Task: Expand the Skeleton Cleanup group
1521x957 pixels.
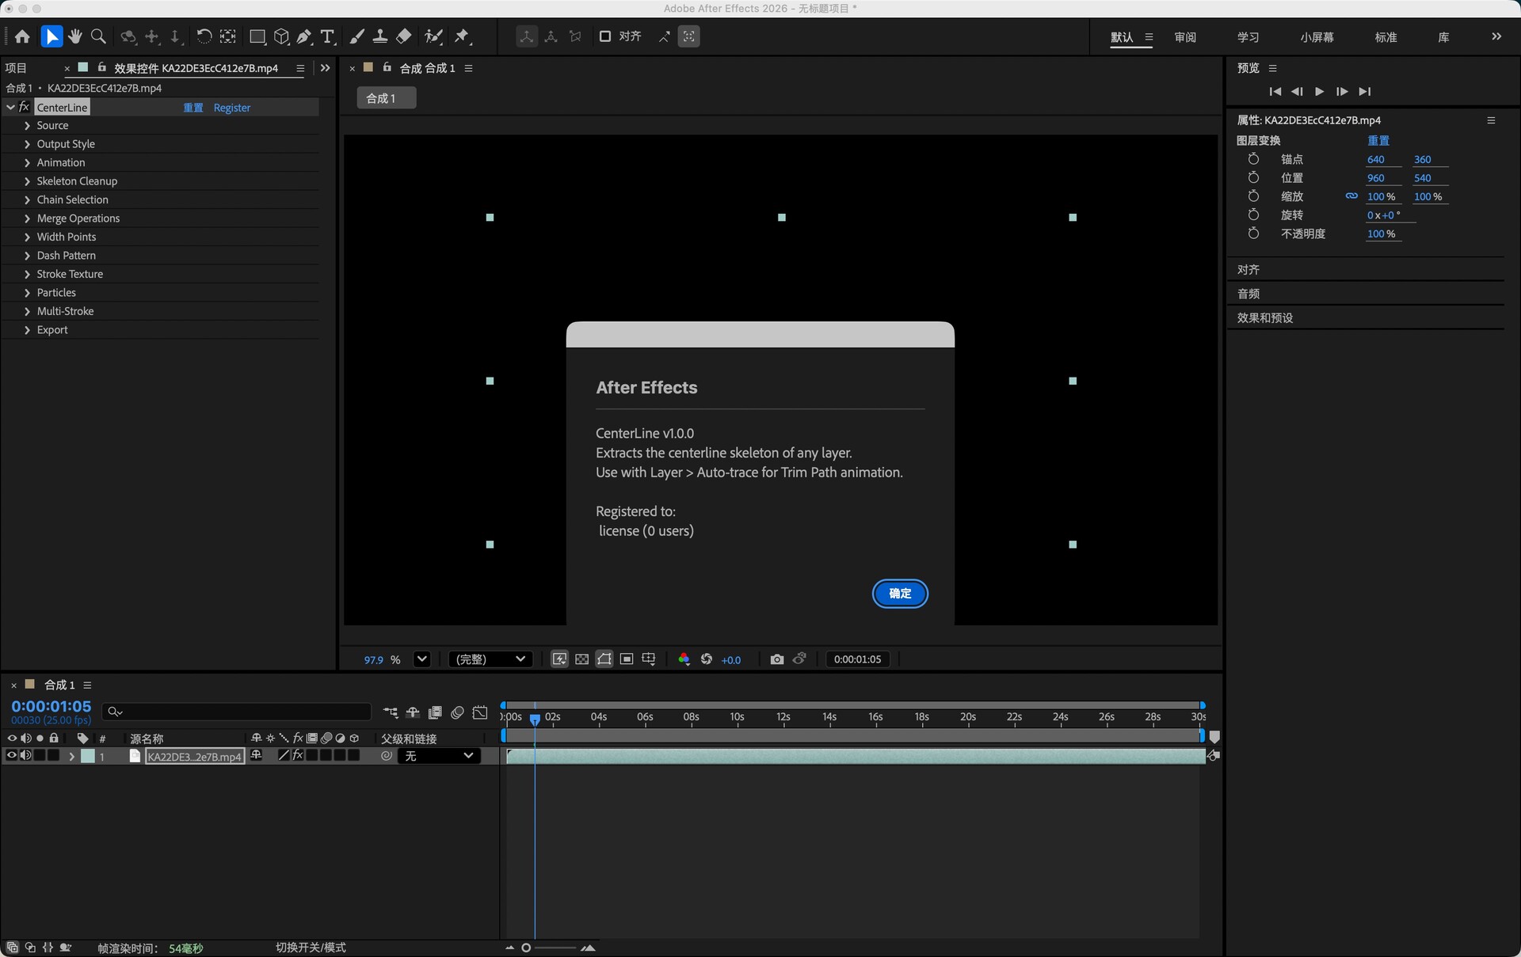Action: point(28,181)
